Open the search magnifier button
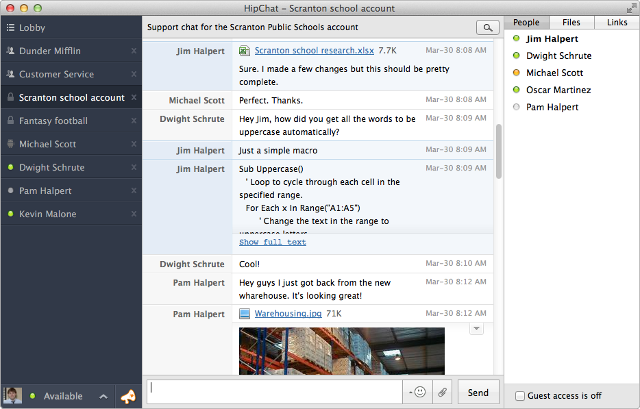Viewport: 640px width, 409px height. coord(487,27)
